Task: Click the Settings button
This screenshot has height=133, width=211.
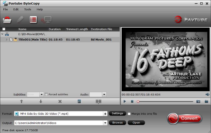Action: (x=117, y=113)
